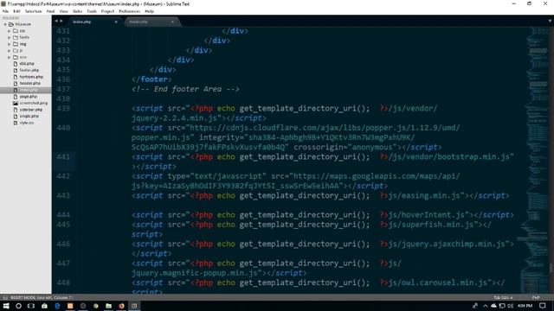Open the tab list dropdown arrow
The height and width of the screenshot is (311, 554).
[x=550, y=21]
